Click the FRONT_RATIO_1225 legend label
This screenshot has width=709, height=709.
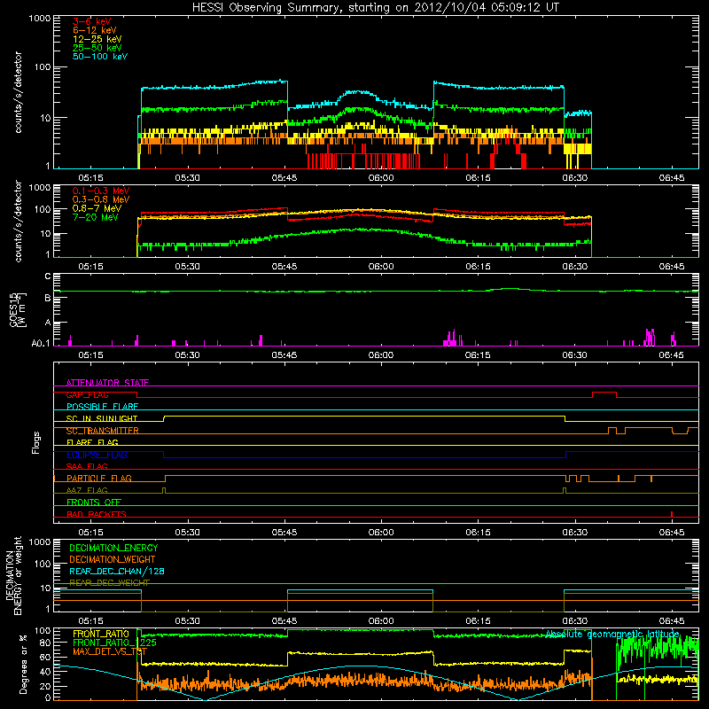(114, 643)
